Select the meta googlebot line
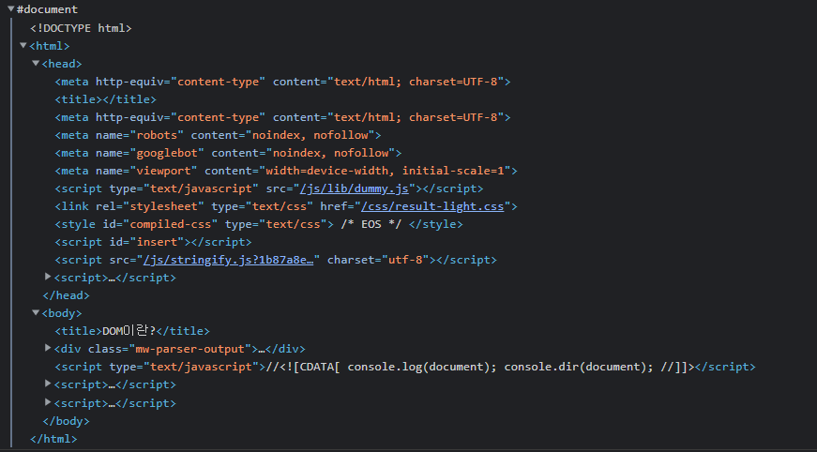Viewport: 817px width, 452px height. pos(228,153)
